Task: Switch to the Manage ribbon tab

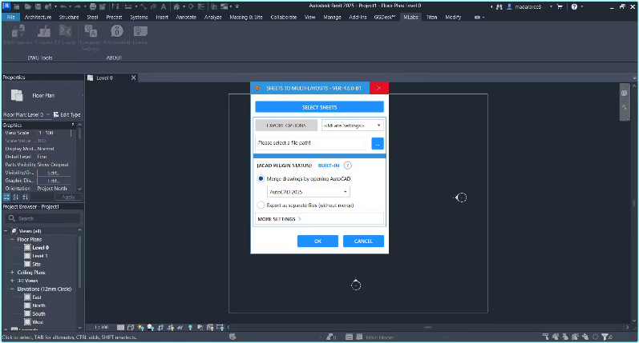Action: click(332, 17)
